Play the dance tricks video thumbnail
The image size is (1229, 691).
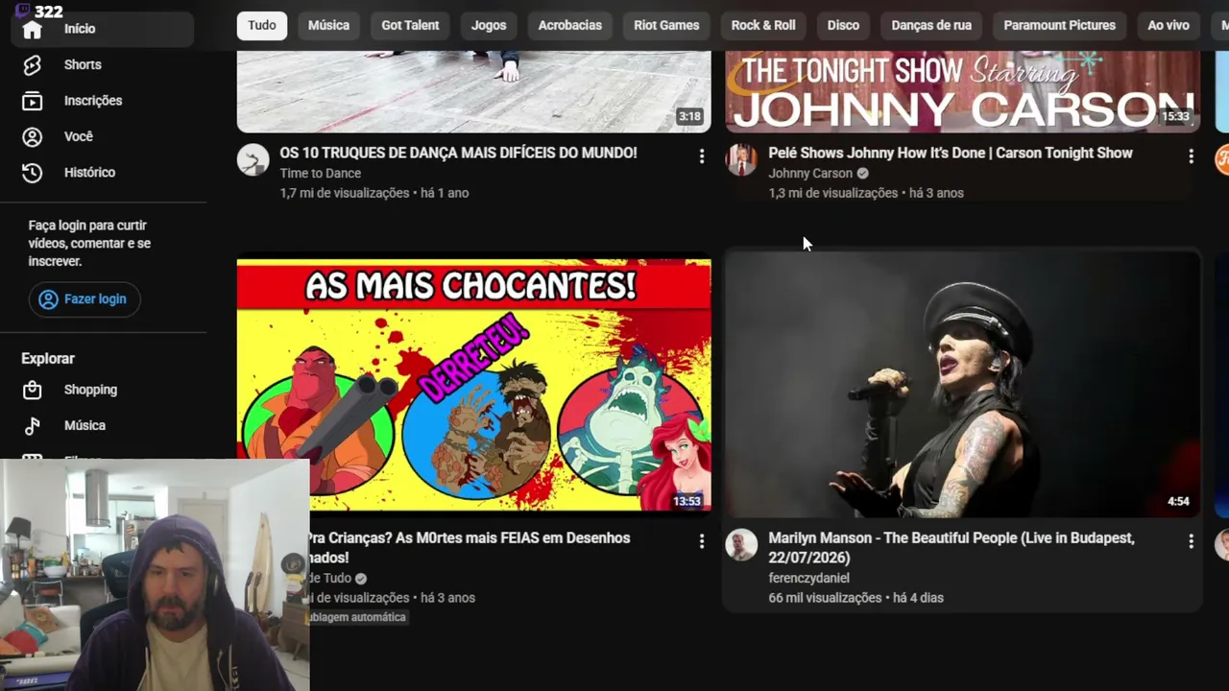tap(474, 91)
